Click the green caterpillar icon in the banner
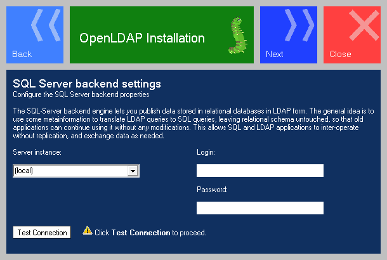The image size is (387, 260). [x=237, y=35]
